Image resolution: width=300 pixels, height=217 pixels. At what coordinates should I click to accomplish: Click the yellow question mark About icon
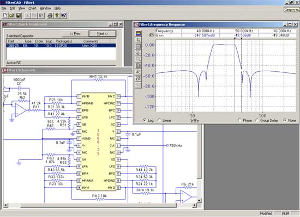57,15
